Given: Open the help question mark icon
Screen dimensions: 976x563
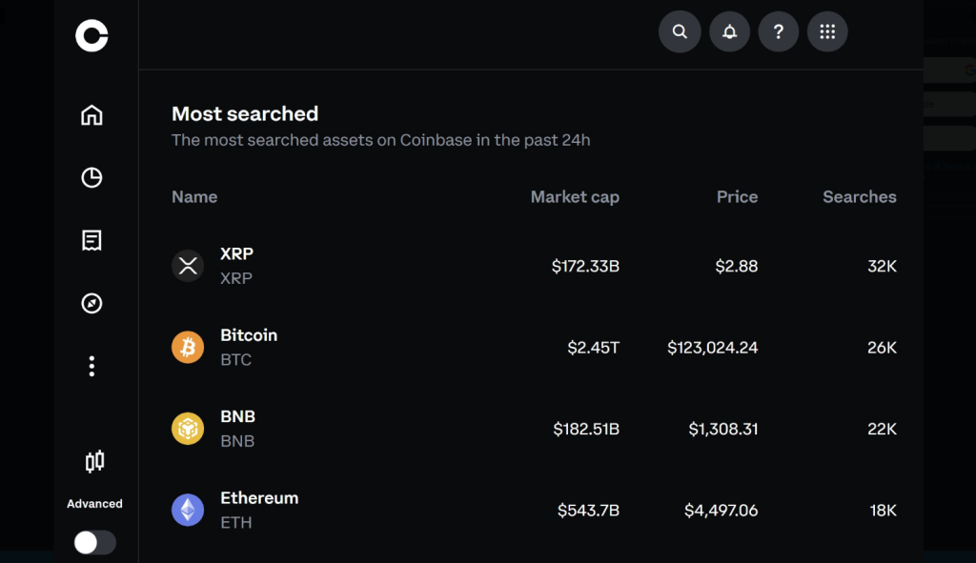Looking at the screenshot, I should pos(779,31).
